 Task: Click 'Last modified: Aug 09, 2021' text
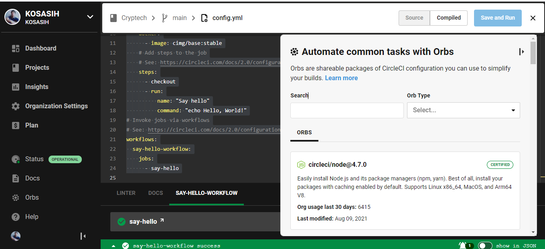point(332,219)
